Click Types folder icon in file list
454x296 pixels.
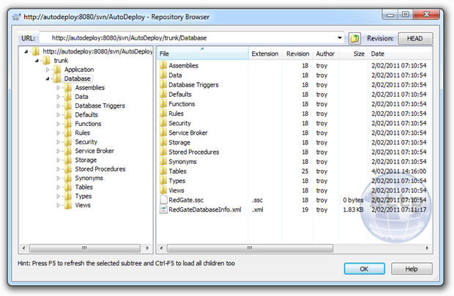pyautogui.click(x=163, y=181)
